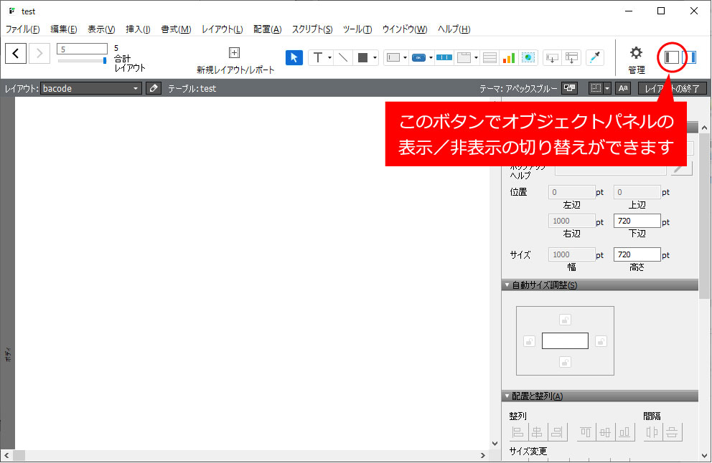Go to the next layout
Viewport: 712px width, 463px height.
coord(39,54)
